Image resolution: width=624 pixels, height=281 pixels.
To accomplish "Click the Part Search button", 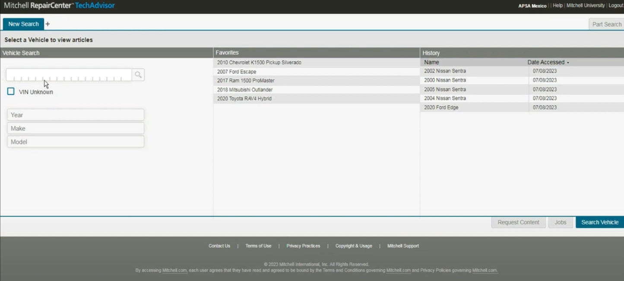I will pyautogui.click(x=606, y=24).
